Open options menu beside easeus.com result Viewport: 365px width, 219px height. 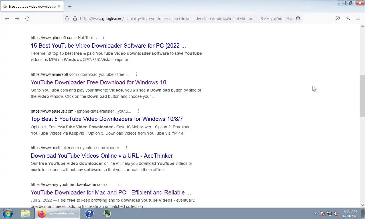point(138,111)
